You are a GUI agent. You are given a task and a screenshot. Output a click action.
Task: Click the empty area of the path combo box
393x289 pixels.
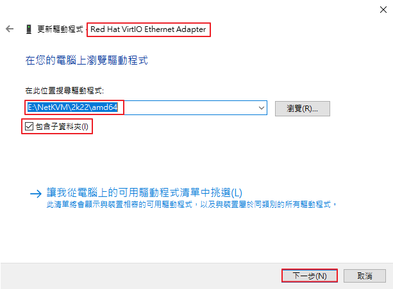point(190,108)
